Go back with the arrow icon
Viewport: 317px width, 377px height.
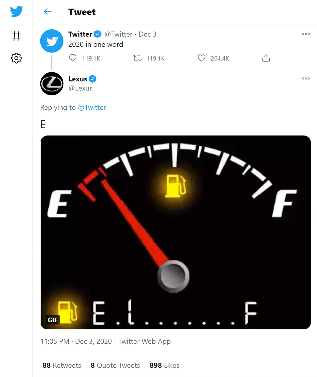coord(47,12)
